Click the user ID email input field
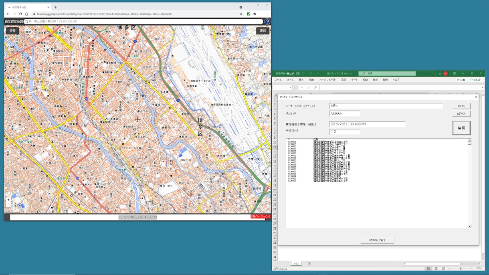Screen dimensions: 489x275 coord(386,106)
